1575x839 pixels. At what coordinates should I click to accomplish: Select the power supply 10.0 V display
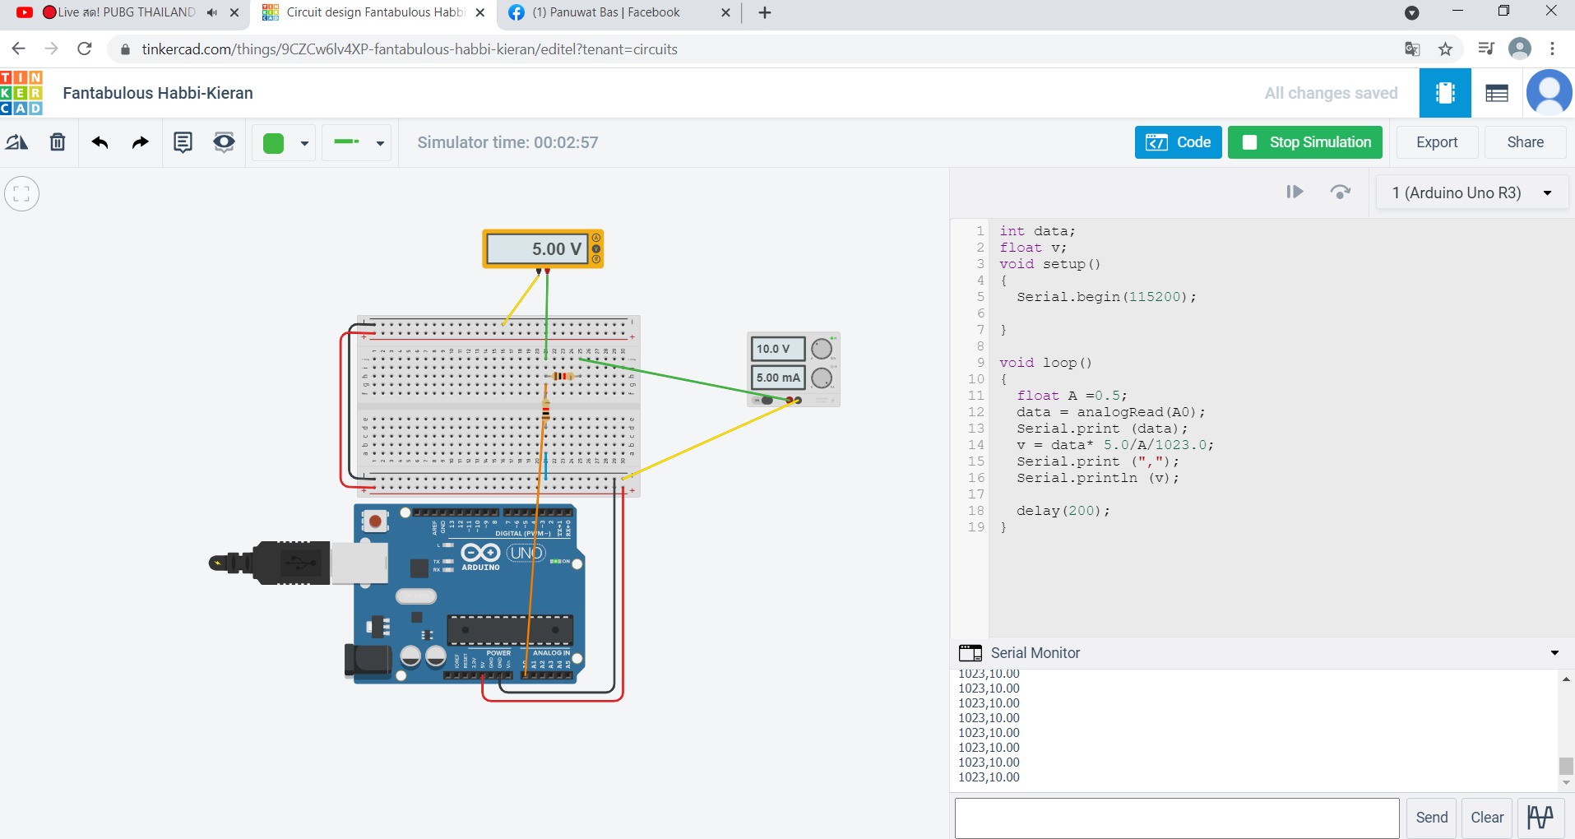tap(777, 349)
